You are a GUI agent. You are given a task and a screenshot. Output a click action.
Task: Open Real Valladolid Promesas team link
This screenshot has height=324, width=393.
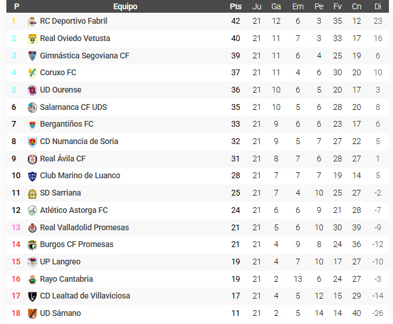(85, 227)
